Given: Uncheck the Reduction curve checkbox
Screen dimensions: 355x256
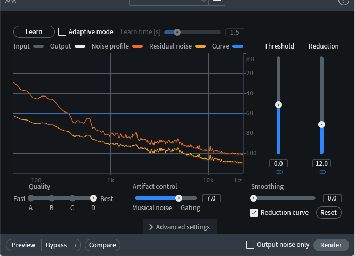Looking at the screenshot, I should [254, 212].
